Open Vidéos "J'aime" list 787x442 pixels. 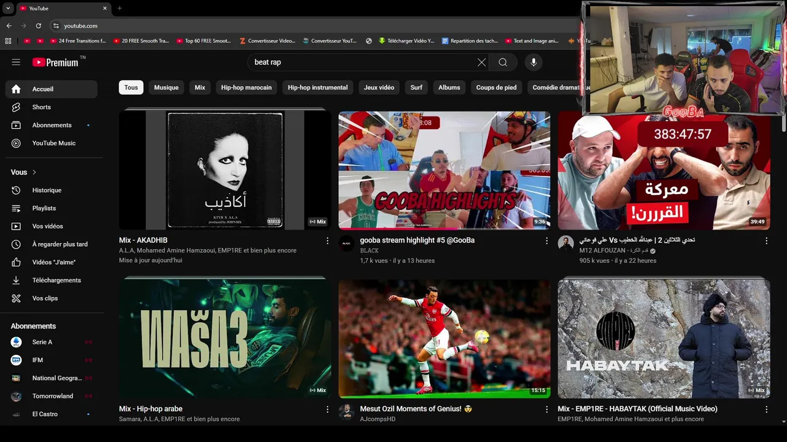pos(52,262)
